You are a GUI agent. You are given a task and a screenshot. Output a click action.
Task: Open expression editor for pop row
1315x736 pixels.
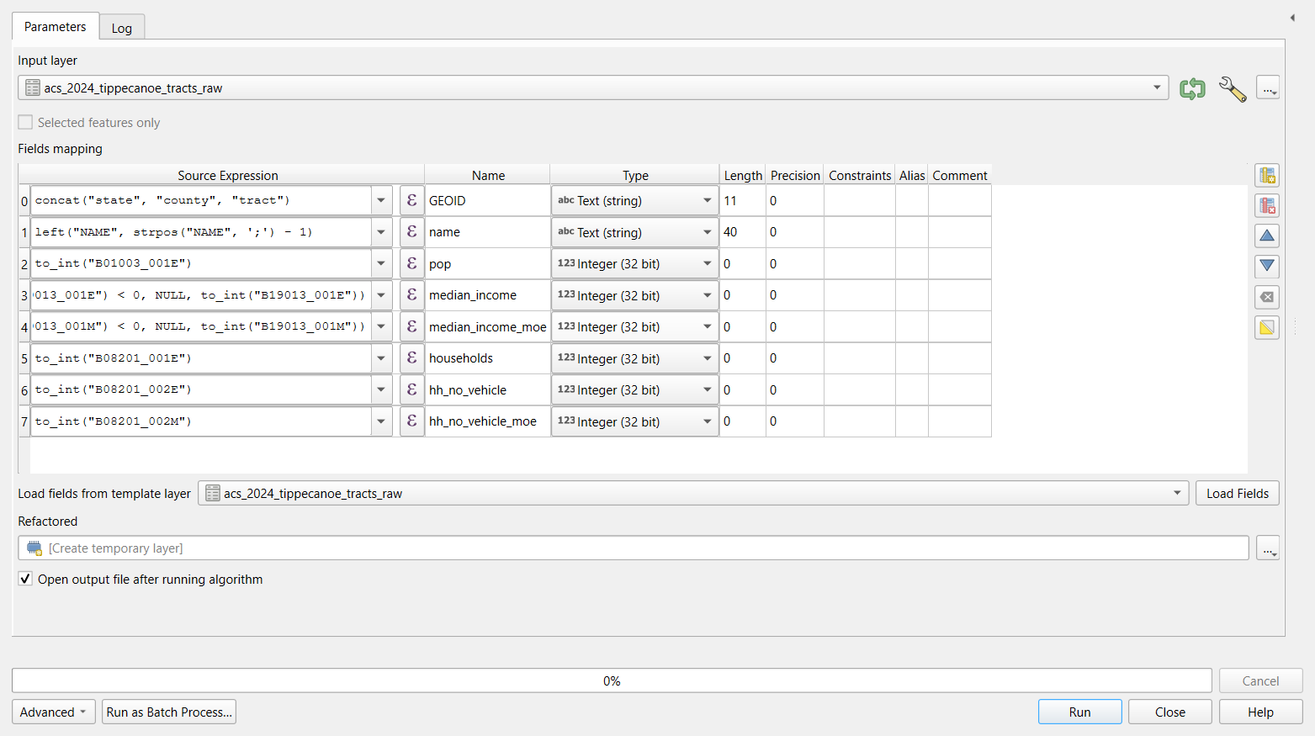pos(411,263)
